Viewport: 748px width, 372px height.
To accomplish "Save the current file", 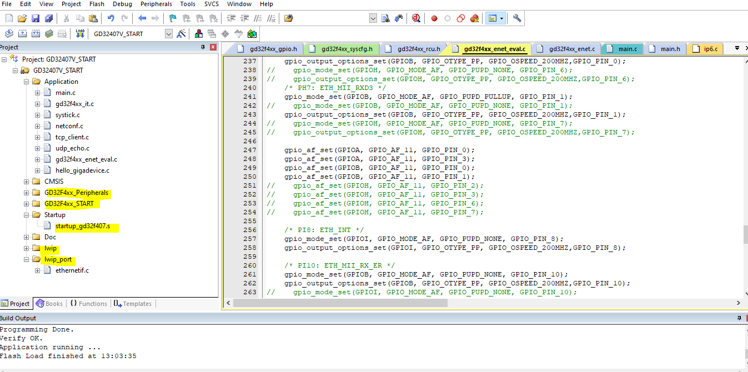I will [x=35, y=18].
